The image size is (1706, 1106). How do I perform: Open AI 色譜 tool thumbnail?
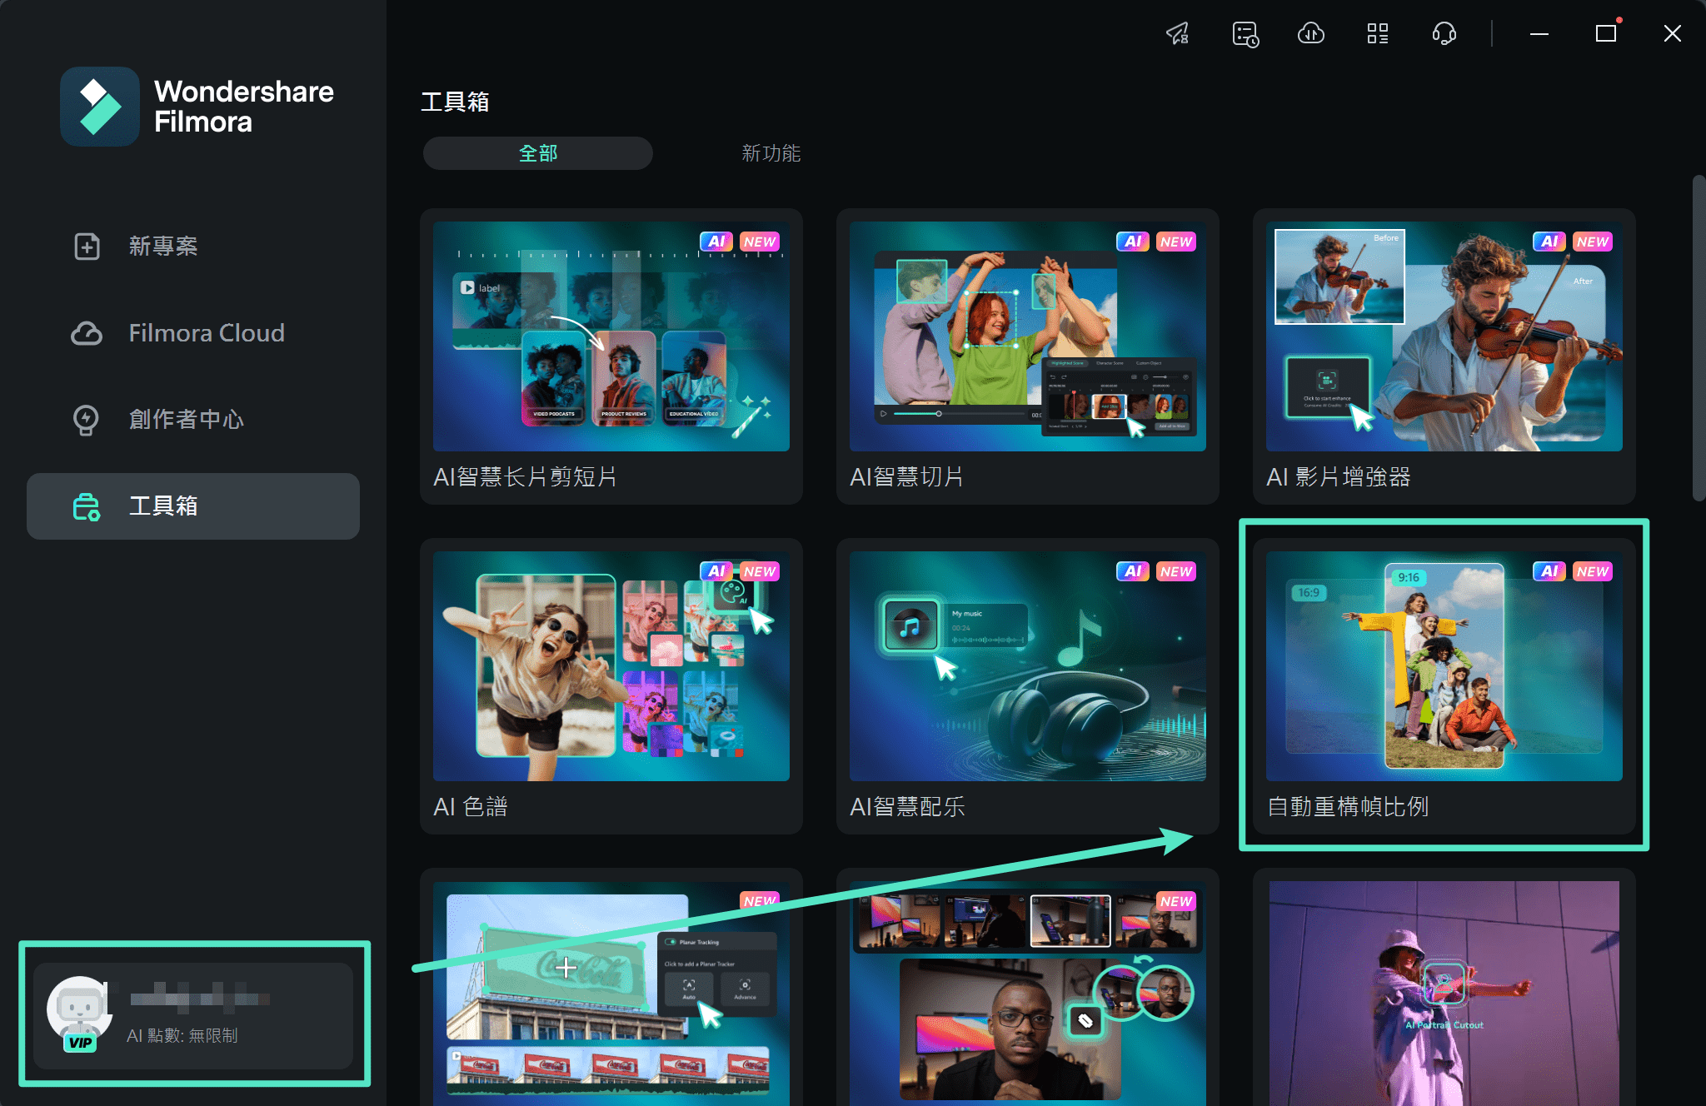611,666
